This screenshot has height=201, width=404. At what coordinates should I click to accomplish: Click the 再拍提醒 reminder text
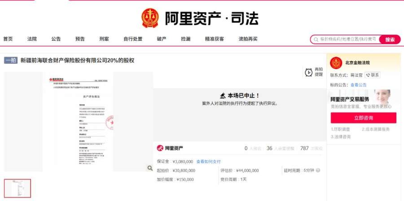(319, 72)
